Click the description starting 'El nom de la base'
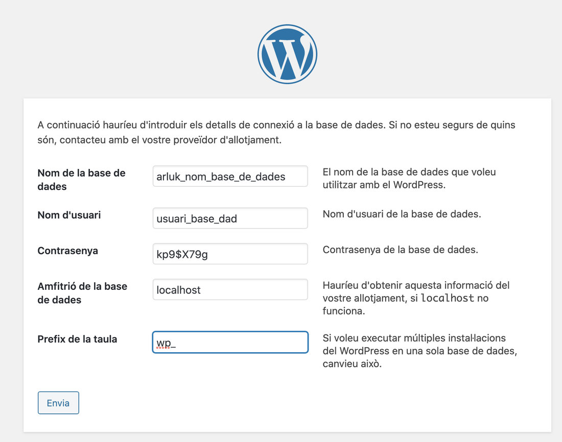The image size is (562, 442). [409, 178]
